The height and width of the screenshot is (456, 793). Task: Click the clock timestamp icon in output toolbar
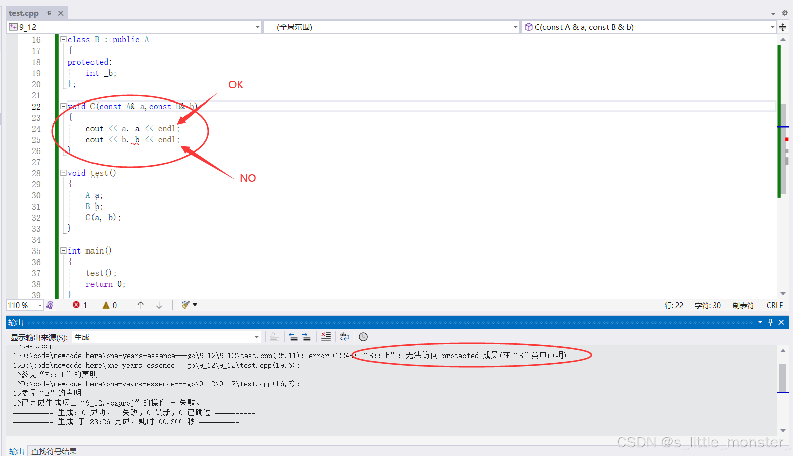click(x=363, y=337)
